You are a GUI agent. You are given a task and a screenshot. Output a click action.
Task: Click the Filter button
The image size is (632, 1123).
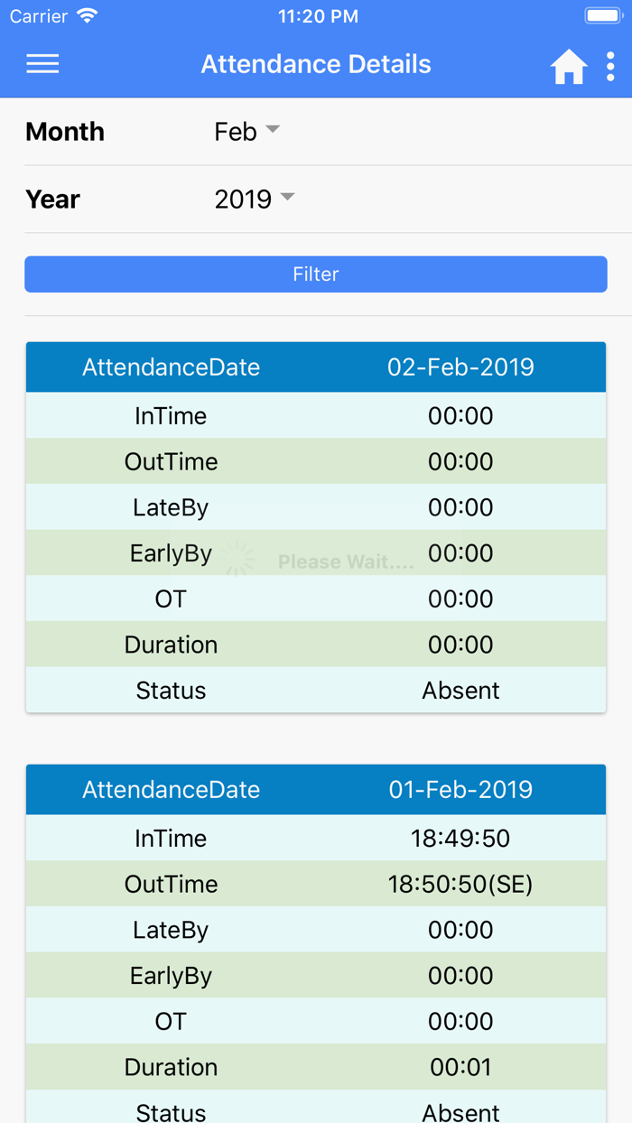[316, 274]
